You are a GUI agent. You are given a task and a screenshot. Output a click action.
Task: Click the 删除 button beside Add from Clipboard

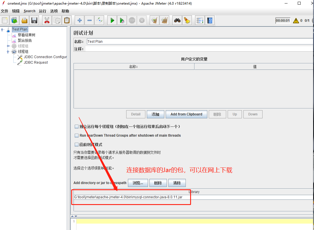click(x=217, y=114)
